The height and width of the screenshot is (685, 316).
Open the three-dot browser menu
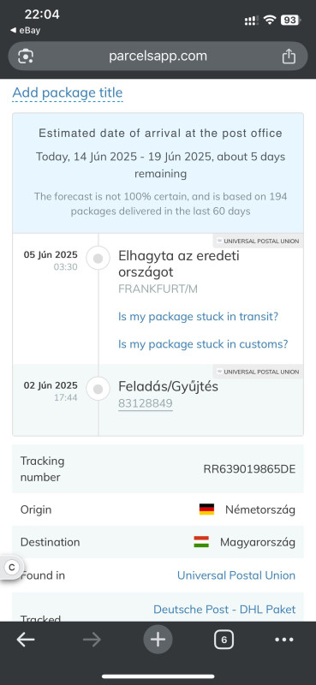point(284,640)
